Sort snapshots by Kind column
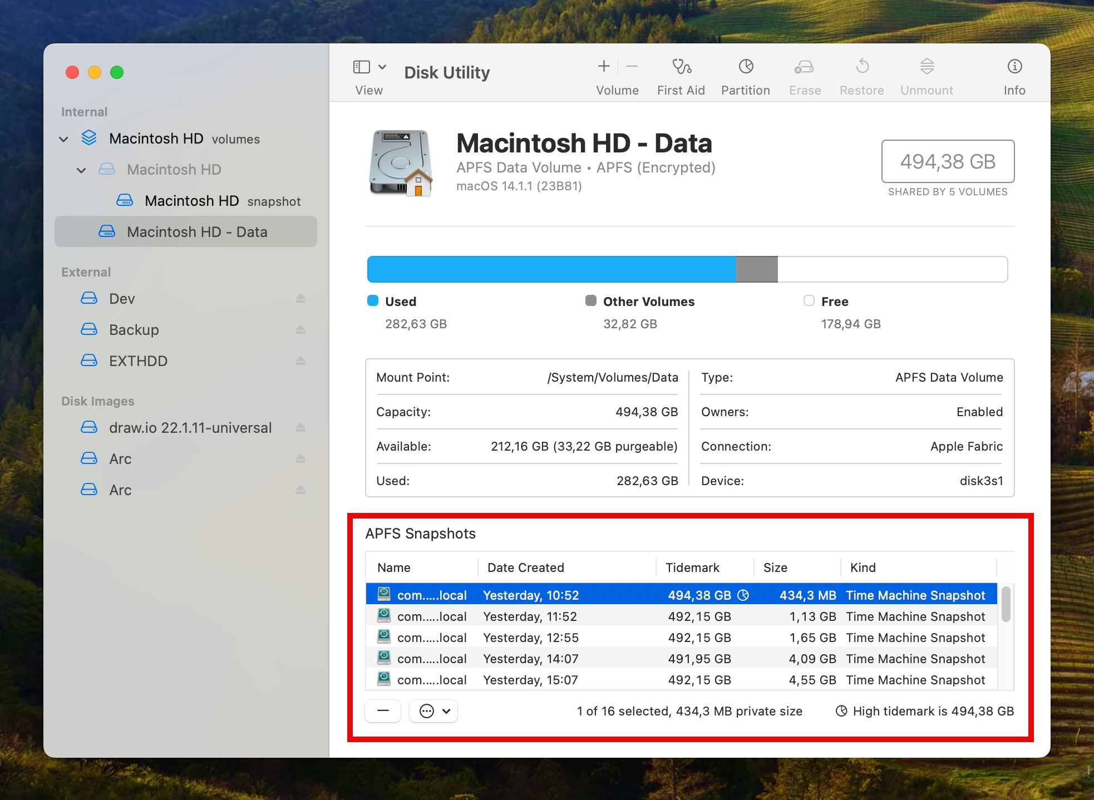1094x800 pixels. (918, 567)
